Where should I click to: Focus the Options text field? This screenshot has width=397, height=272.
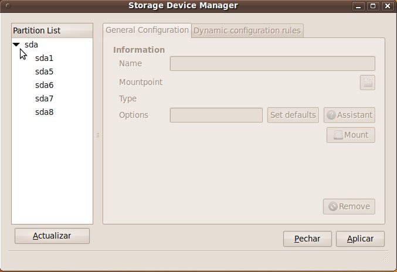tap(216, 115)
